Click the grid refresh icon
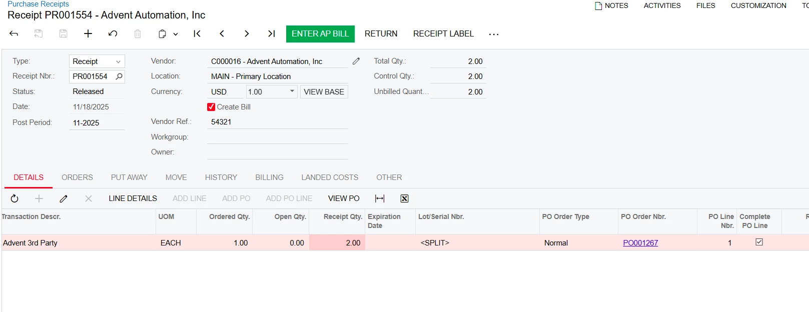809x312 pixels. coord(15,198)
